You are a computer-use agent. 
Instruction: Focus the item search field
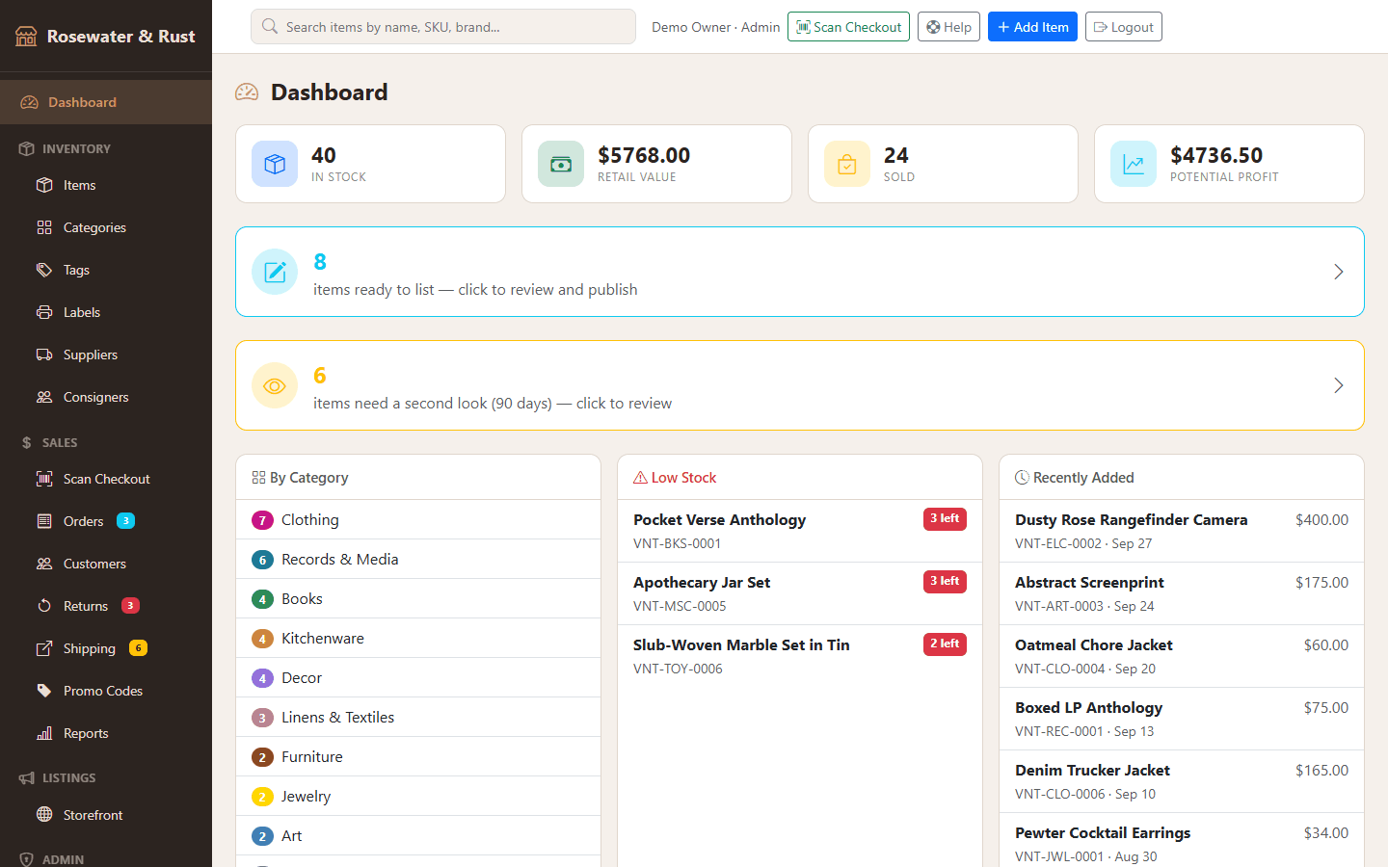tap(443, 27)
